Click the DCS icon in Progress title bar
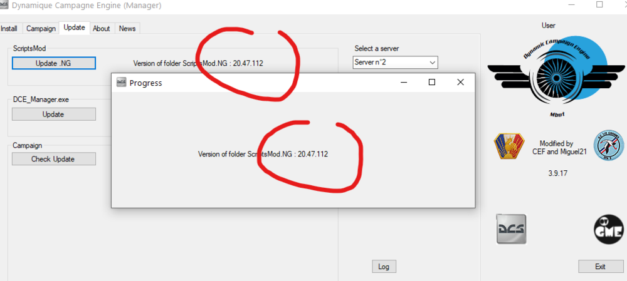 coord(121,83)
